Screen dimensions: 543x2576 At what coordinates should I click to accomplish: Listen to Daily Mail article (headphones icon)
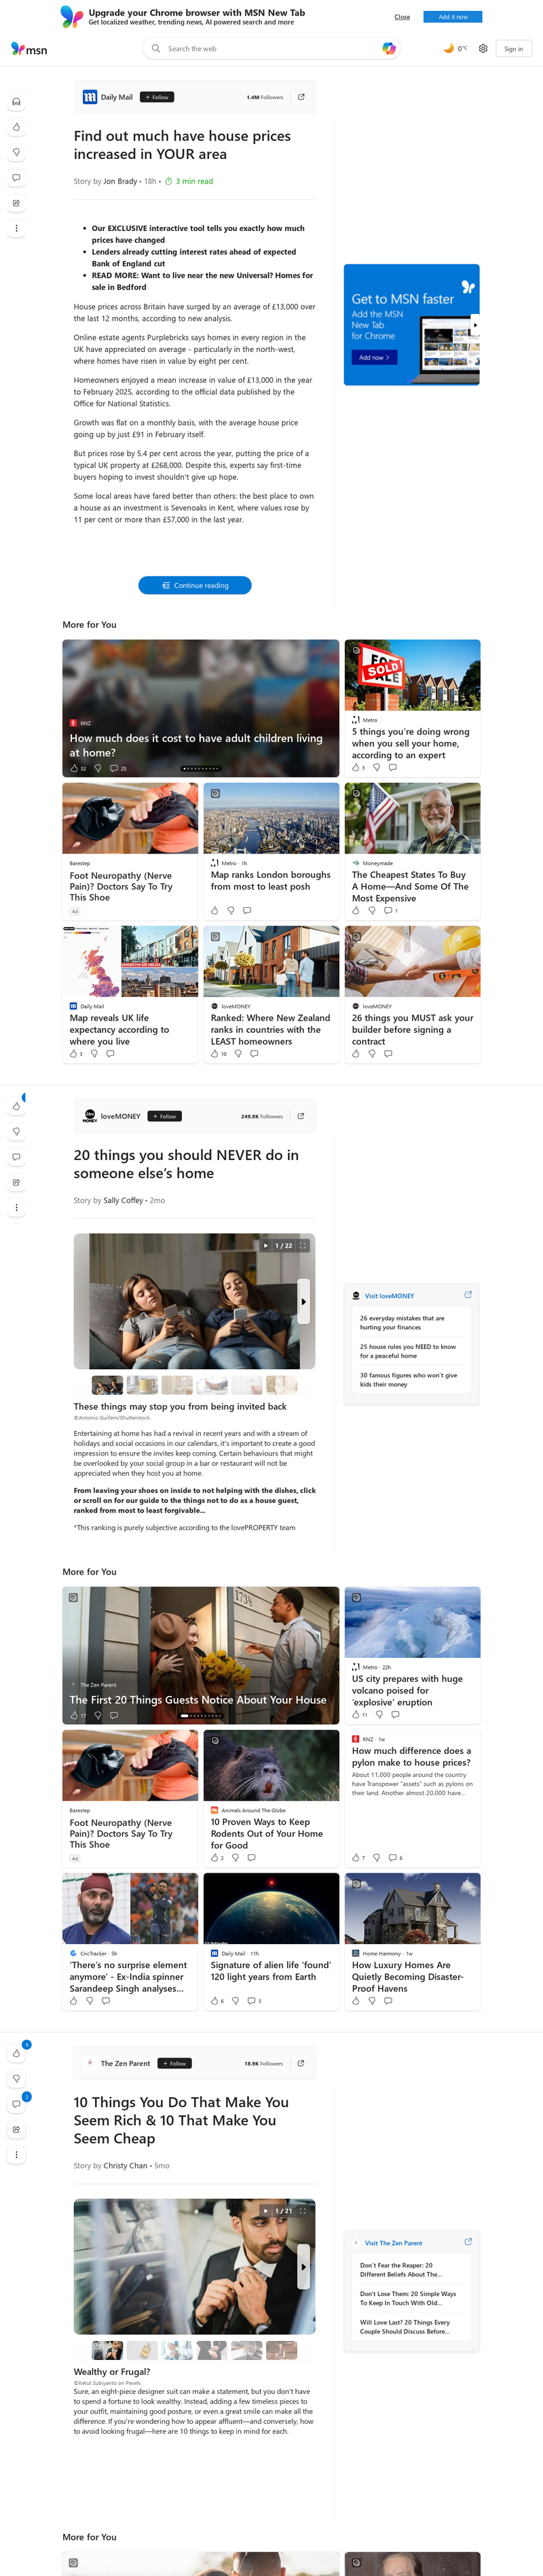pos(16,102)
